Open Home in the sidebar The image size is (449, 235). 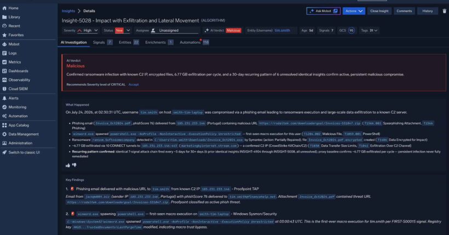click(13, 8)
